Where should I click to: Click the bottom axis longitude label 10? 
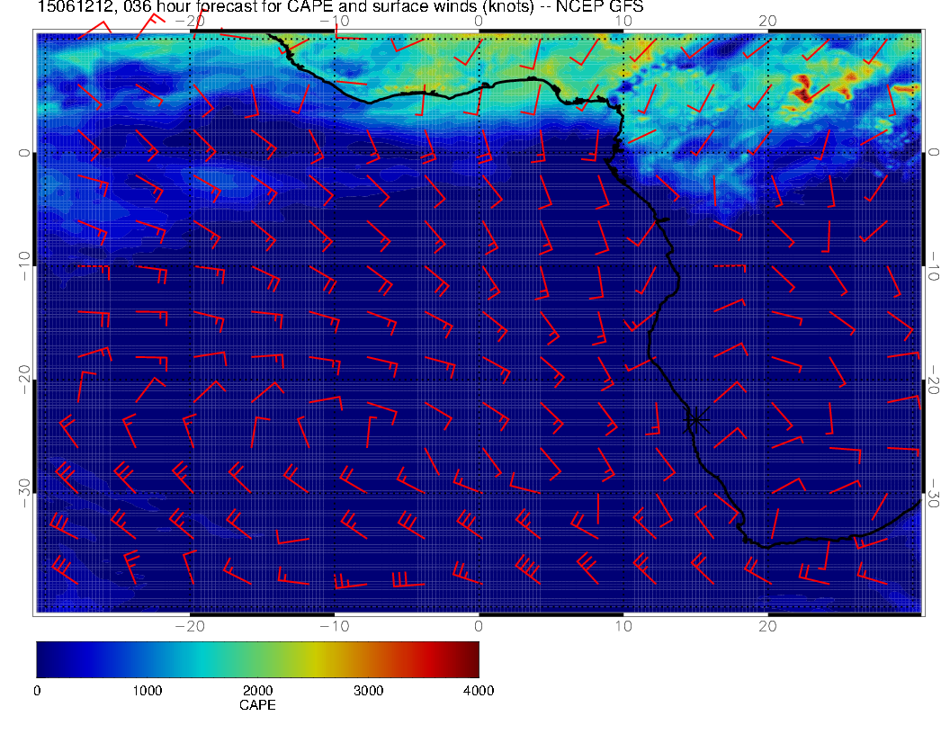[623, 625]
